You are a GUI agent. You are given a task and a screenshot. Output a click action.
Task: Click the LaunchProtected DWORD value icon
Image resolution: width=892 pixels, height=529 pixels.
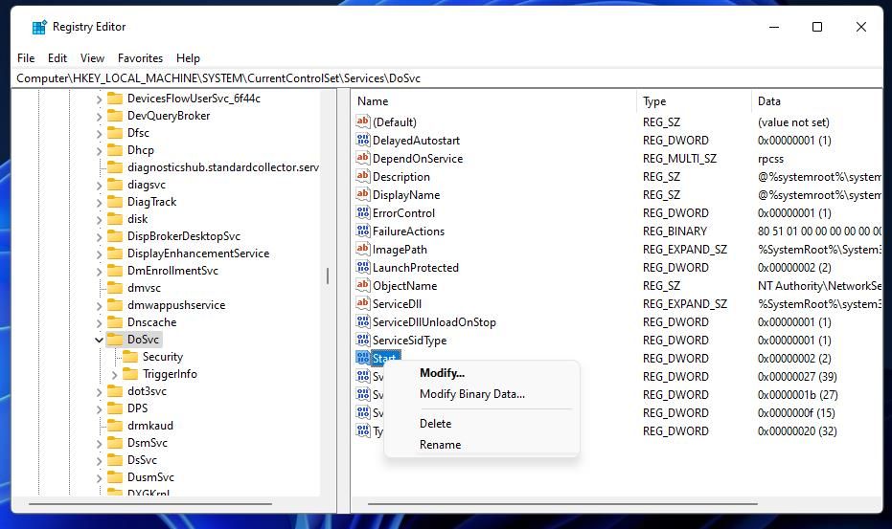(362, 267)
